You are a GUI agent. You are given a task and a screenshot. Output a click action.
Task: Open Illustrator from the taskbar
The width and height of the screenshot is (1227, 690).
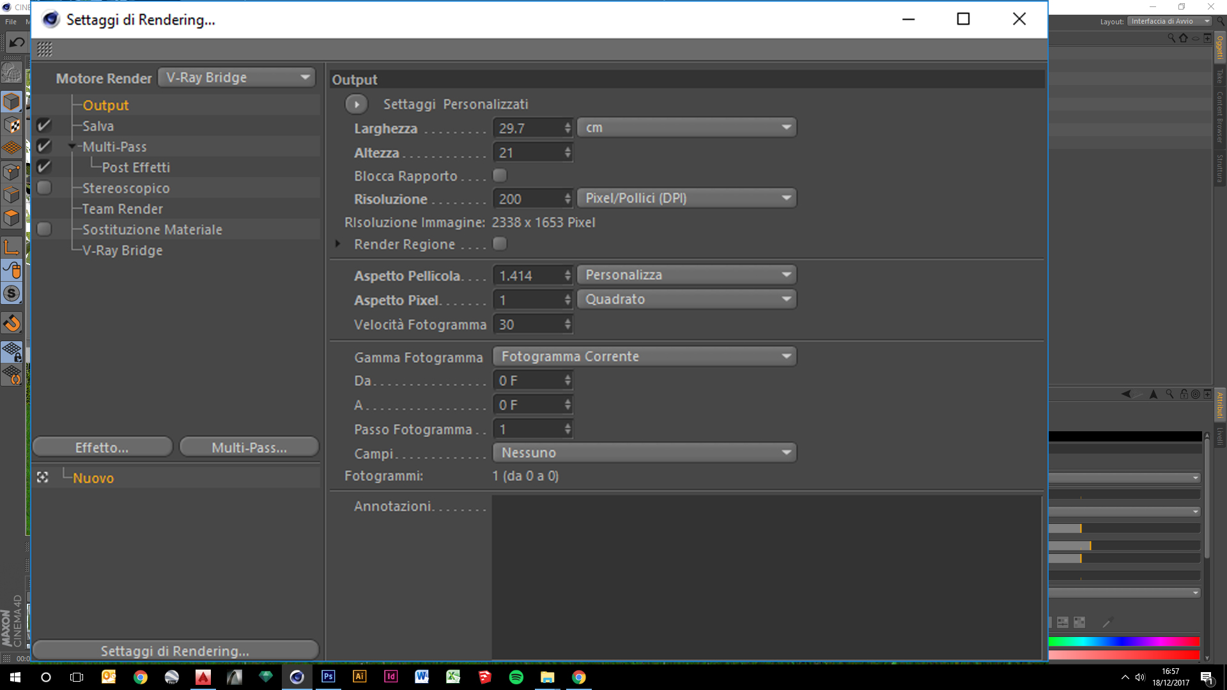coord(359,677)
